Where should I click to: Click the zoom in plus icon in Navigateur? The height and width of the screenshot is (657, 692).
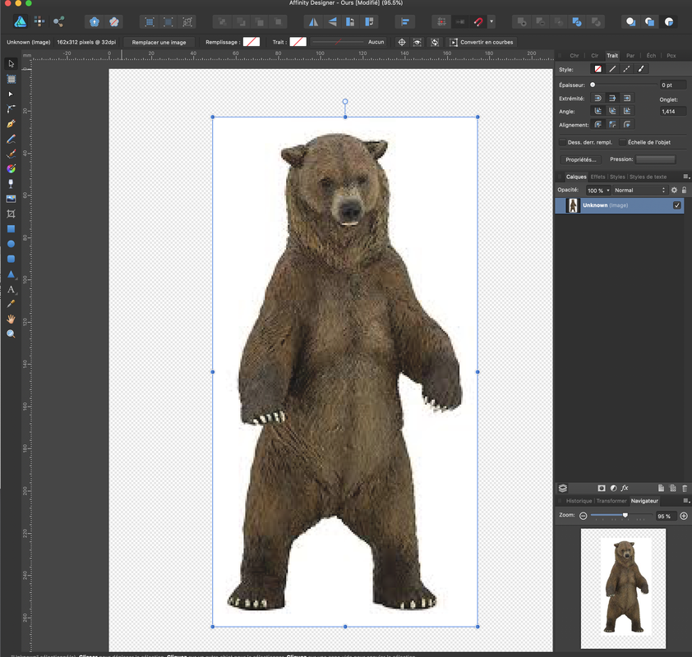[684, 516]
